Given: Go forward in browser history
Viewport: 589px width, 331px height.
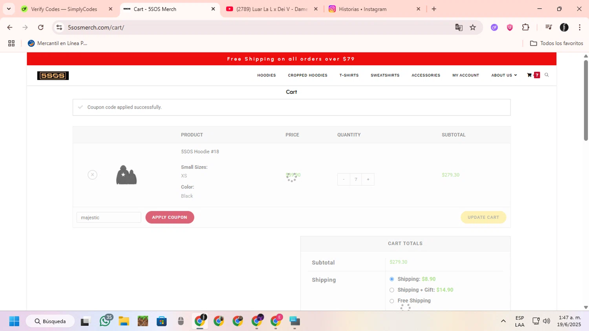Looking at the screenshot, I should [25, 27].
